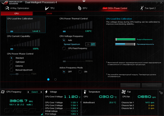The height and width of the screenshot is (116, 164).
Task: Click CPU Load-line Calibration help heading
Action: pos(119,19)
